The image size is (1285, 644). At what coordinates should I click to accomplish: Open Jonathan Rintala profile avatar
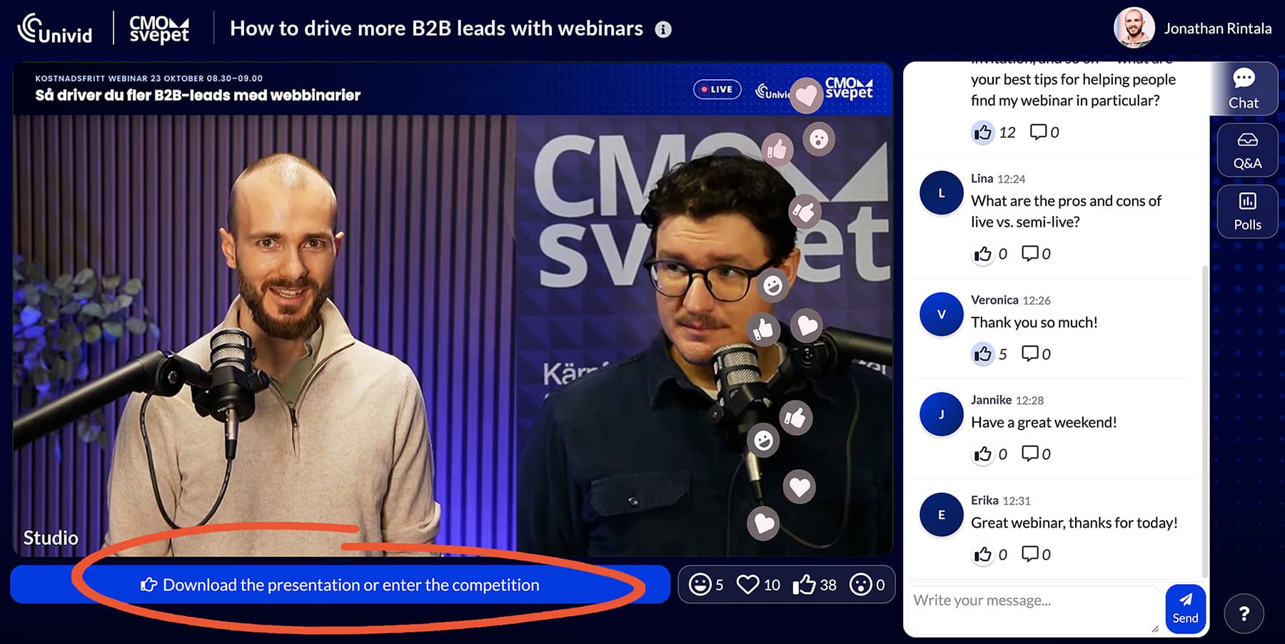pyautogui.click(x=1134, y=28)
